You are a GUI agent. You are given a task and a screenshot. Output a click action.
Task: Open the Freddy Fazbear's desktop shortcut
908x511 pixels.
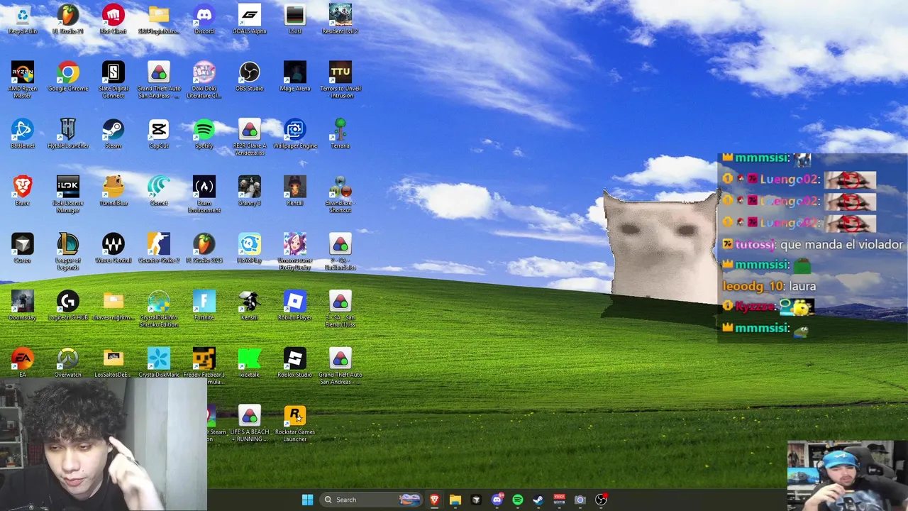point(204,366)
